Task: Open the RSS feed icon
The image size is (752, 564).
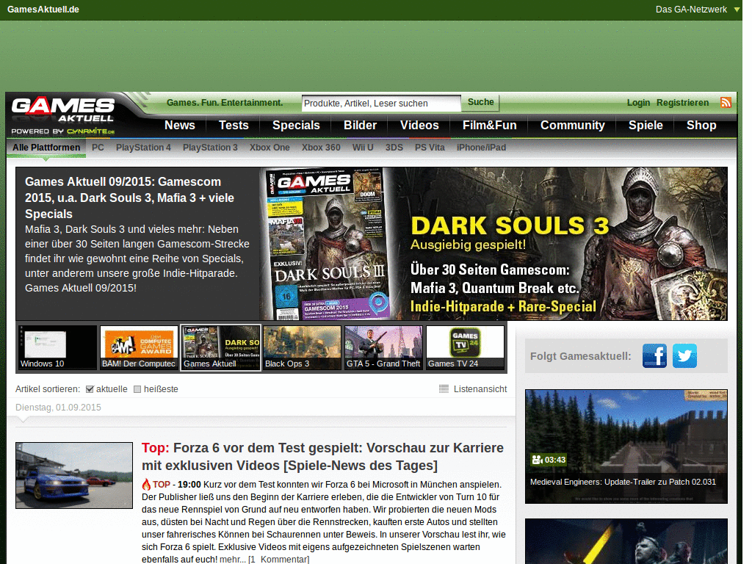Action: [x=726, y=102]
